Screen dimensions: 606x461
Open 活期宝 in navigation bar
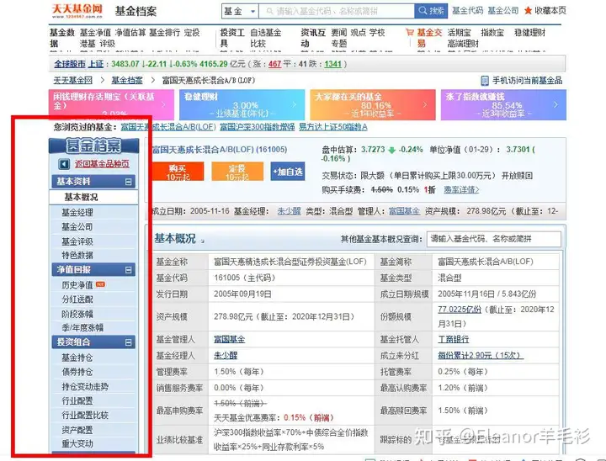(460, 33)
